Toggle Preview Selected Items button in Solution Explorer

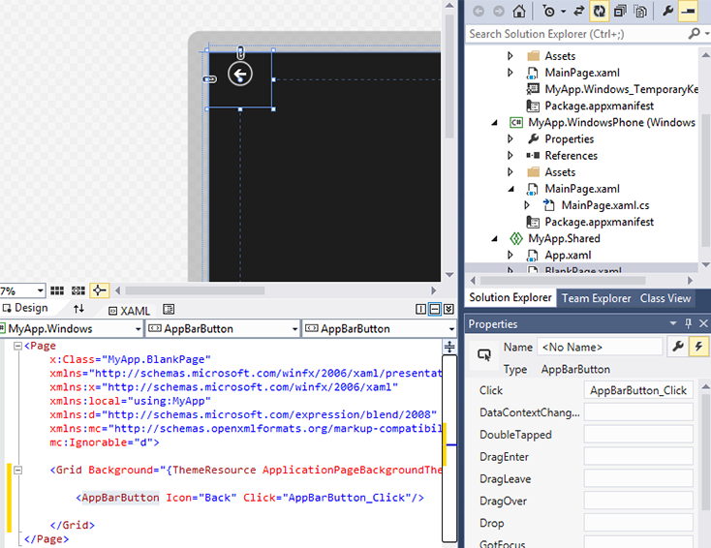(688, 11)
